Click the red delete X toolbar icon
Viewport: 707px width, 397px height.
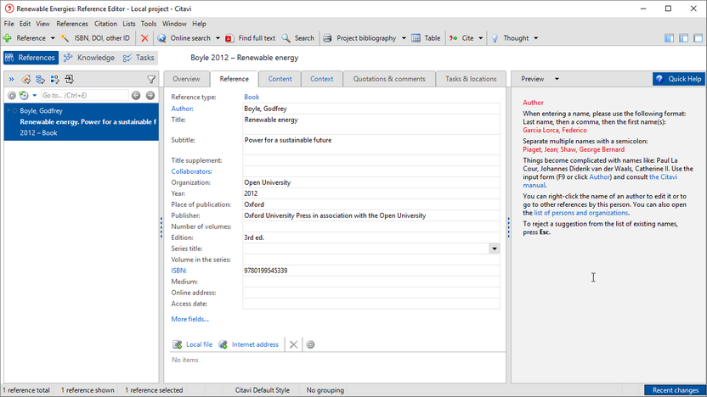pos(144,38)
